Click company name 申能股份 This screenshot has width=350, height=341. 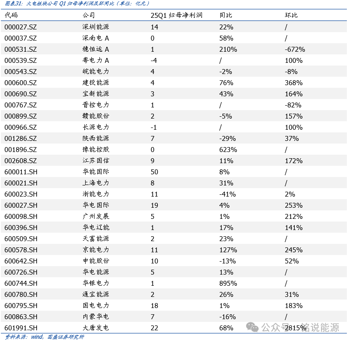[96, 261]
